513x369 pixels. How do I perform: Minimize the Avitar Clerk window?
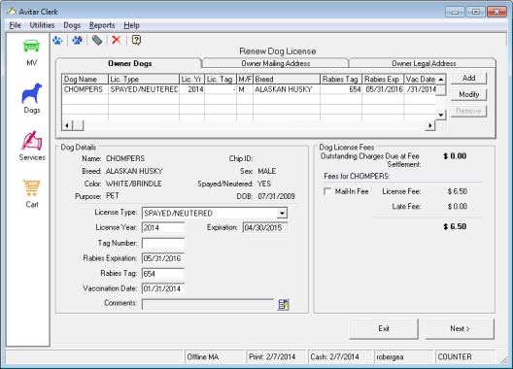pos(455,12)
